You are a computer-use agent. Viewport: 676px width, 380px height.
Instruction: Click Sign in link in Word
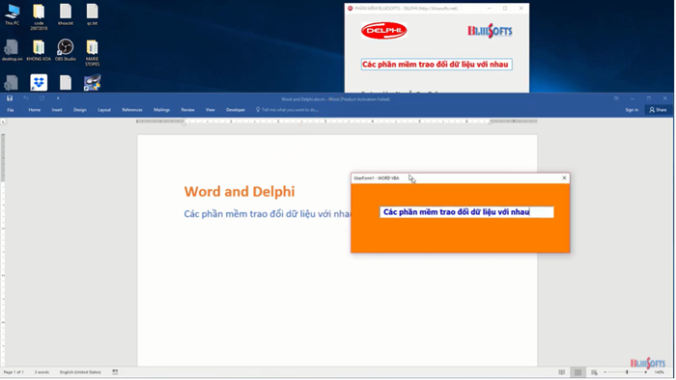click(x=632, y=110)
